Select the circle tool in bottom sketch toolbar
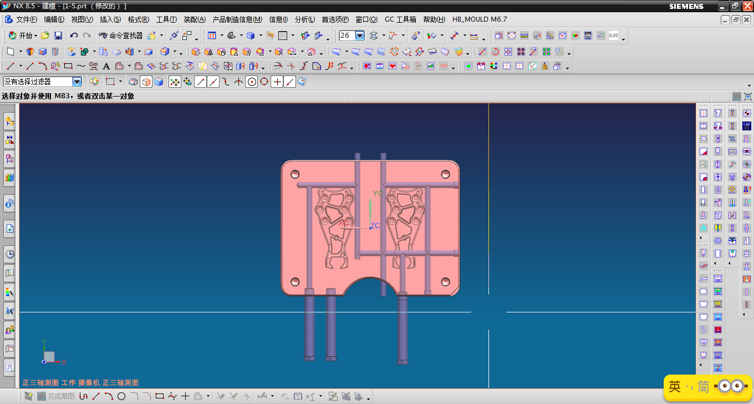Image resolution: width=754 pixels, height=404 pixels. pos(121,396)
